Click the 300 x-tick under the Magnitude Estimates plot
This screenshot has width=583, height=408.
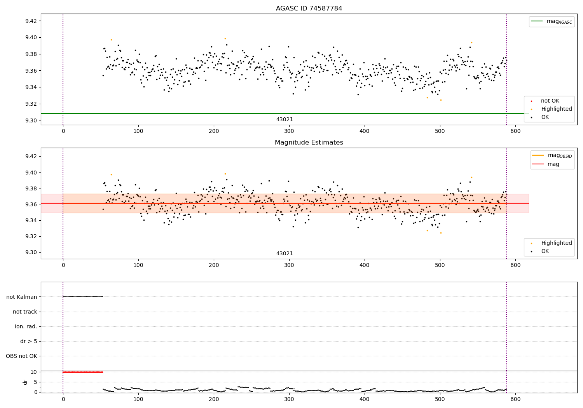click(x=289, y=265)
